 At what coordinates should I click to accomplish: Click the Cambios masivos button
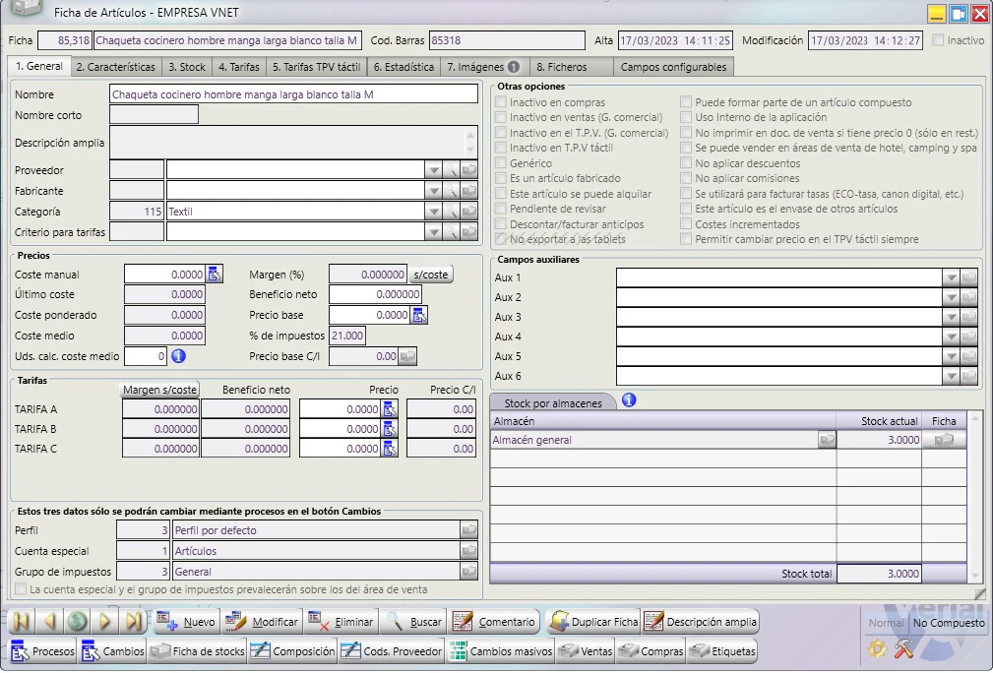(x=502, y=651)
